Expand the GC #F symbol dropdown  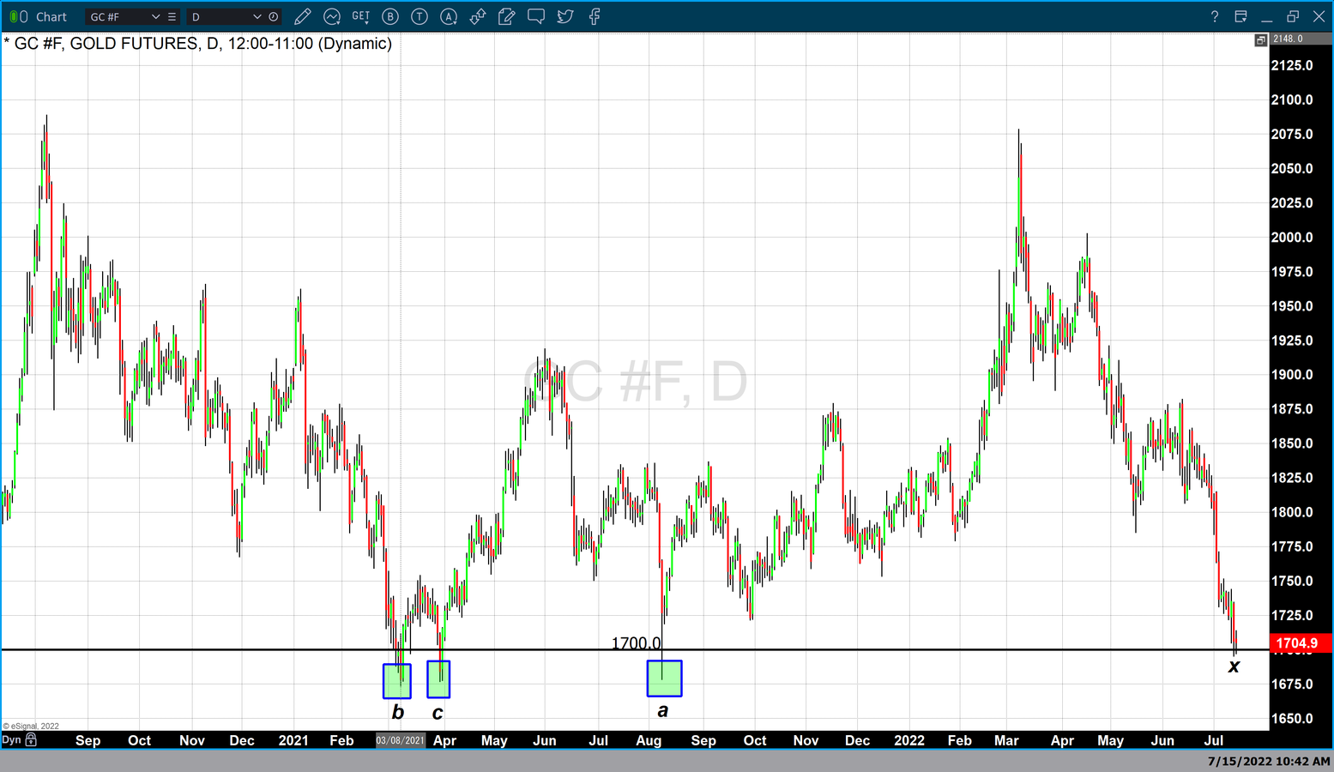coord(155,16)
